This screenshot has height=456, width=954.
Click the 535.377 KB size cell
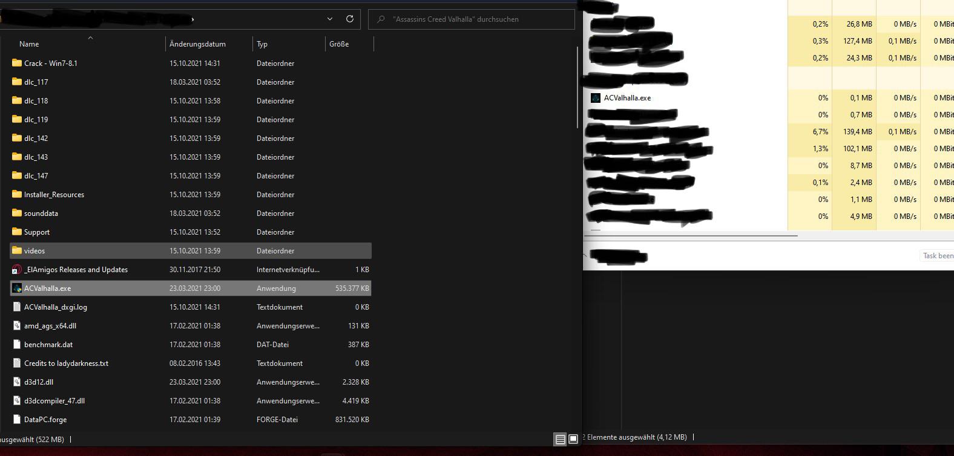pos(352,288)
